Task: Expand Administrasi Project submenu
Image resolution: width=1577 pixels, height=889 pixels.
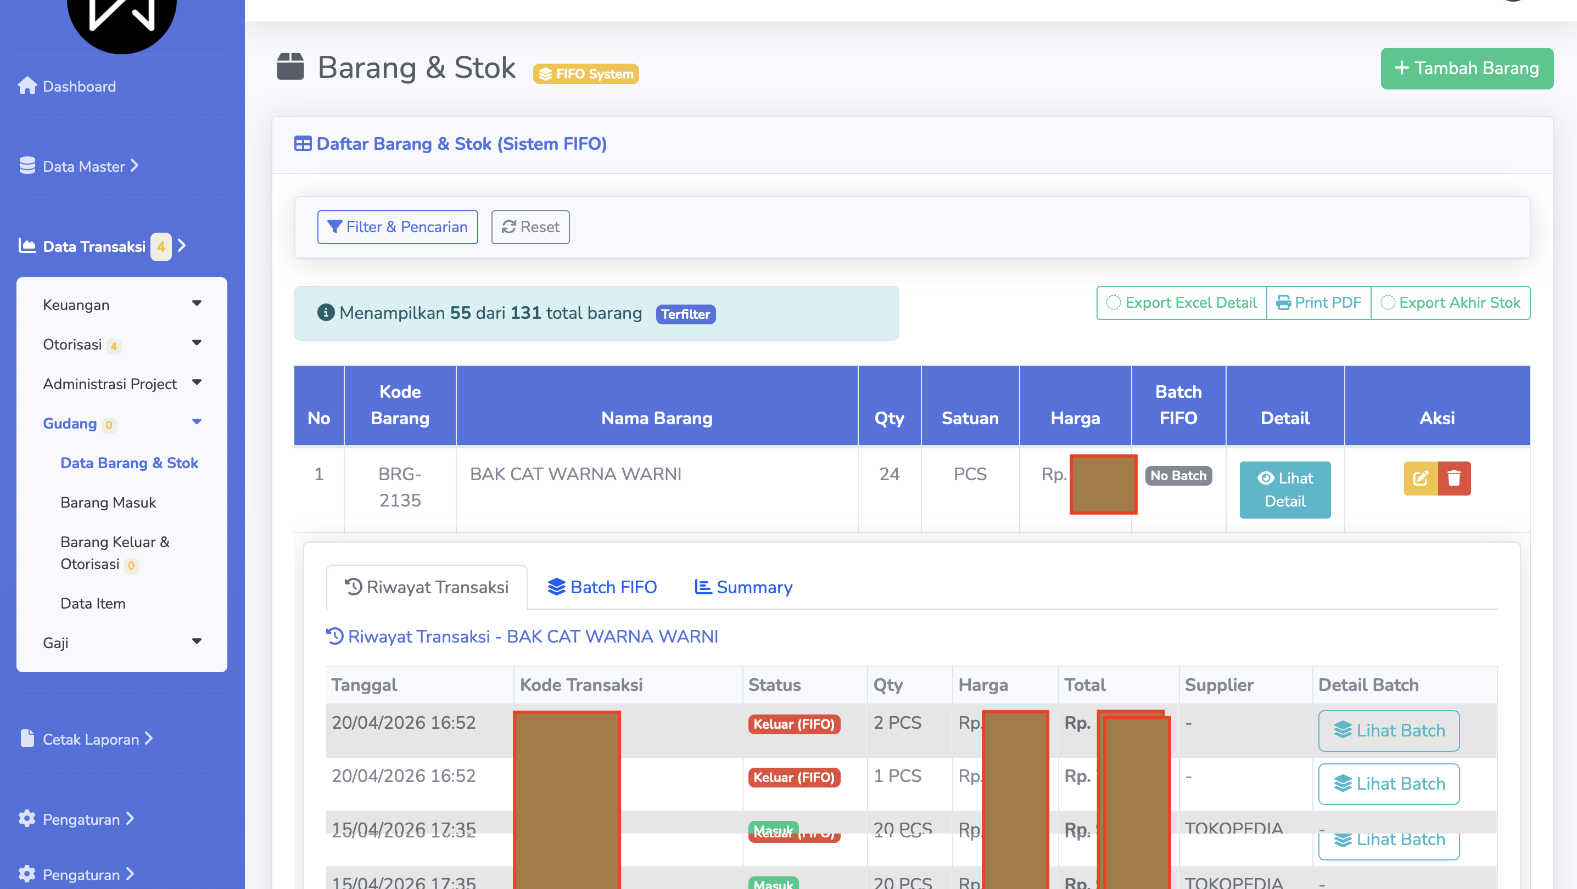Action: pos(197,382)
